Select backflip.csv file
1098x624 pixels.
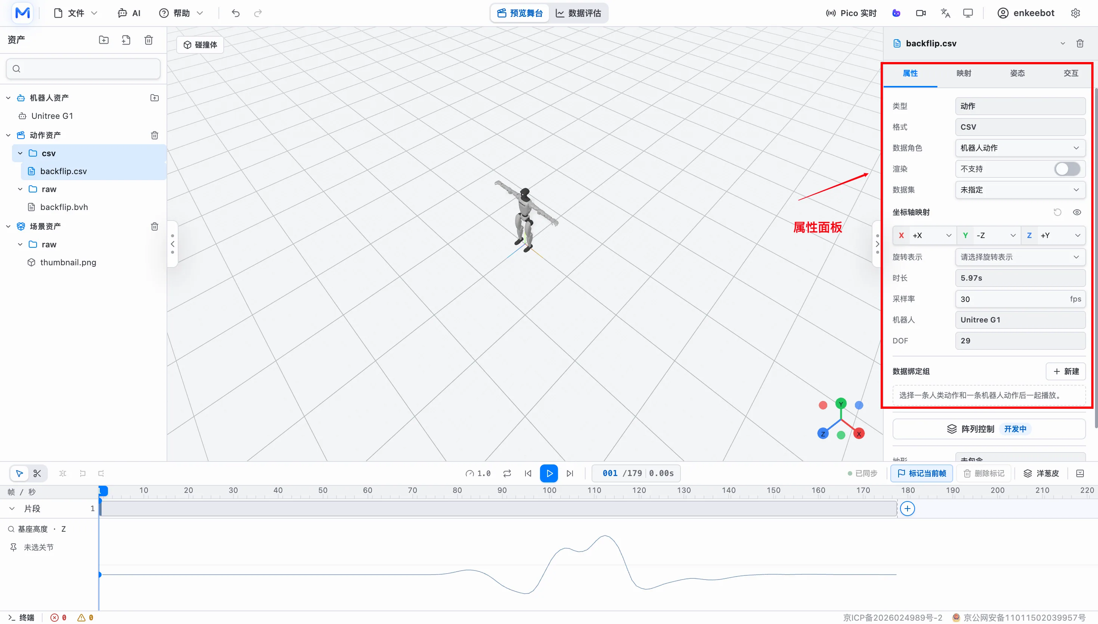point(93,171)
